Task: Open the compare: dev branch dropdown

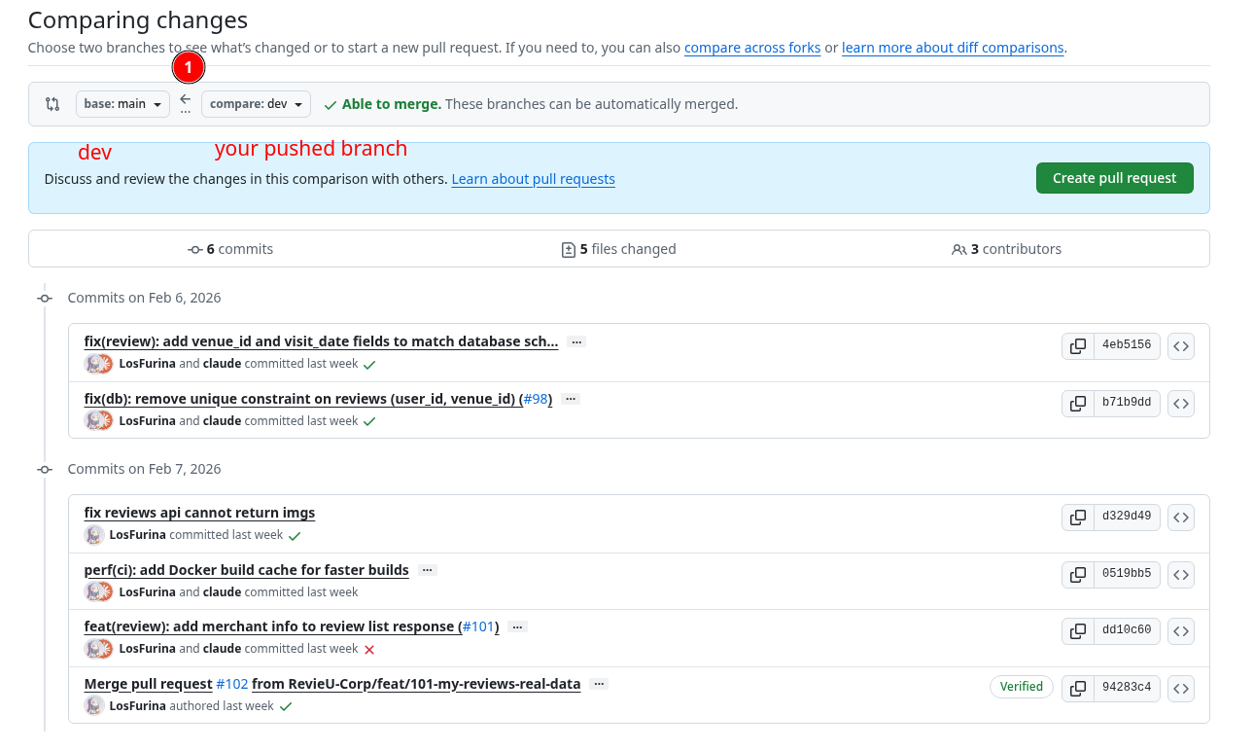Action: 256,103
